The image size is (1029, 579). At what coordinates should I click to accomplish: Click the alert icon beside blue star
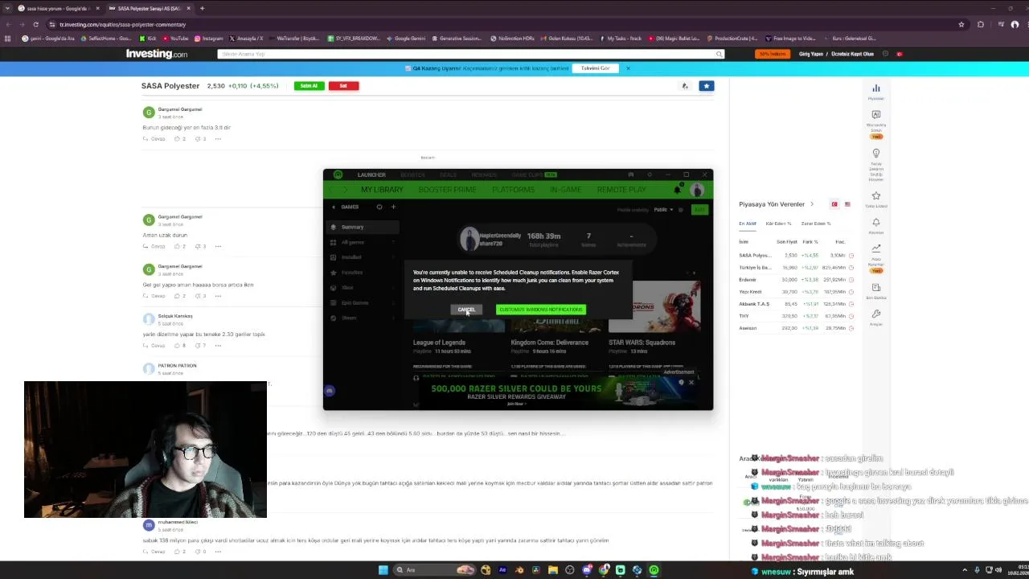coord(685,86)
